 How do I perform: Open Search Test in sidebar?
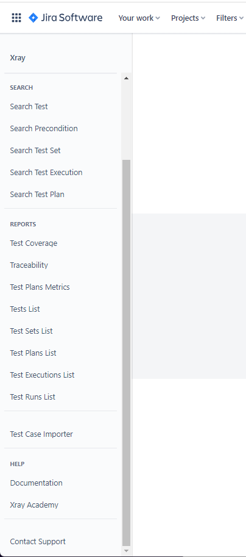(29, 107)
